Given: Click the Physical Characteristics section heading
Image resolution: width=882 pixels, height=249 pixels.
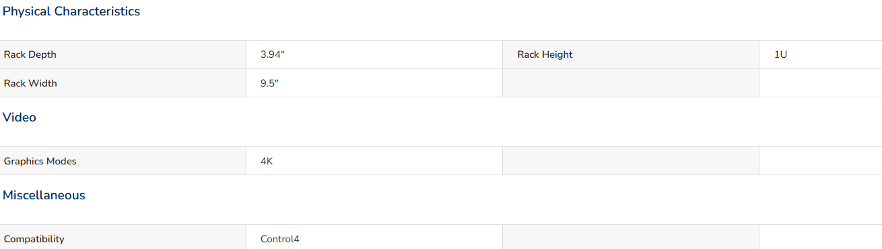Looking at the screenshot, I should 71,11.
